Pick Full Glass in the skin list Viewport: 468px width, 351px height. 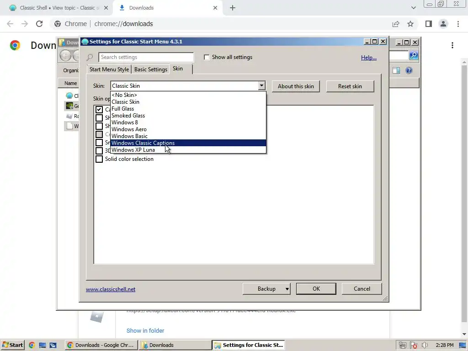pos(188,109)
